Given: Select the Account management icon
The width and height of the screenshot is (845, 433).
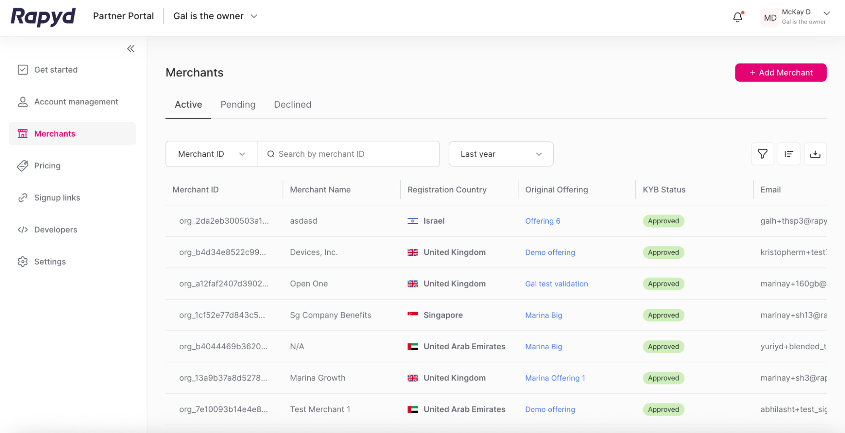Looking at the screenshot, I should (x=22, y=101).
